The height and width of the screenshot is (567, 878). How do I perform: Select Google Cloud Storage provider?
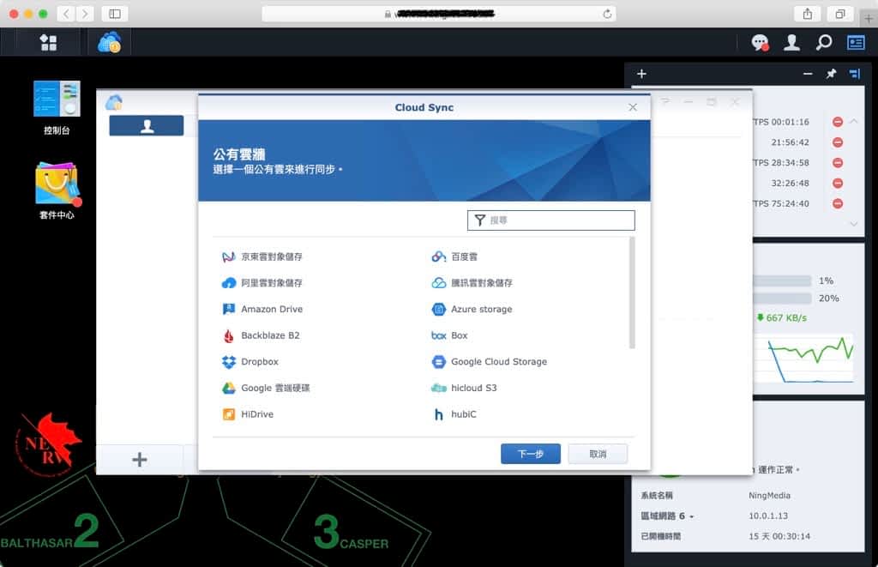[x=490, y=362]
